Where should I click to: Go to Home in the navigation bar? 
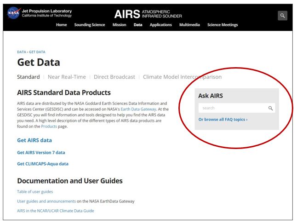click(x=61, y=25)
